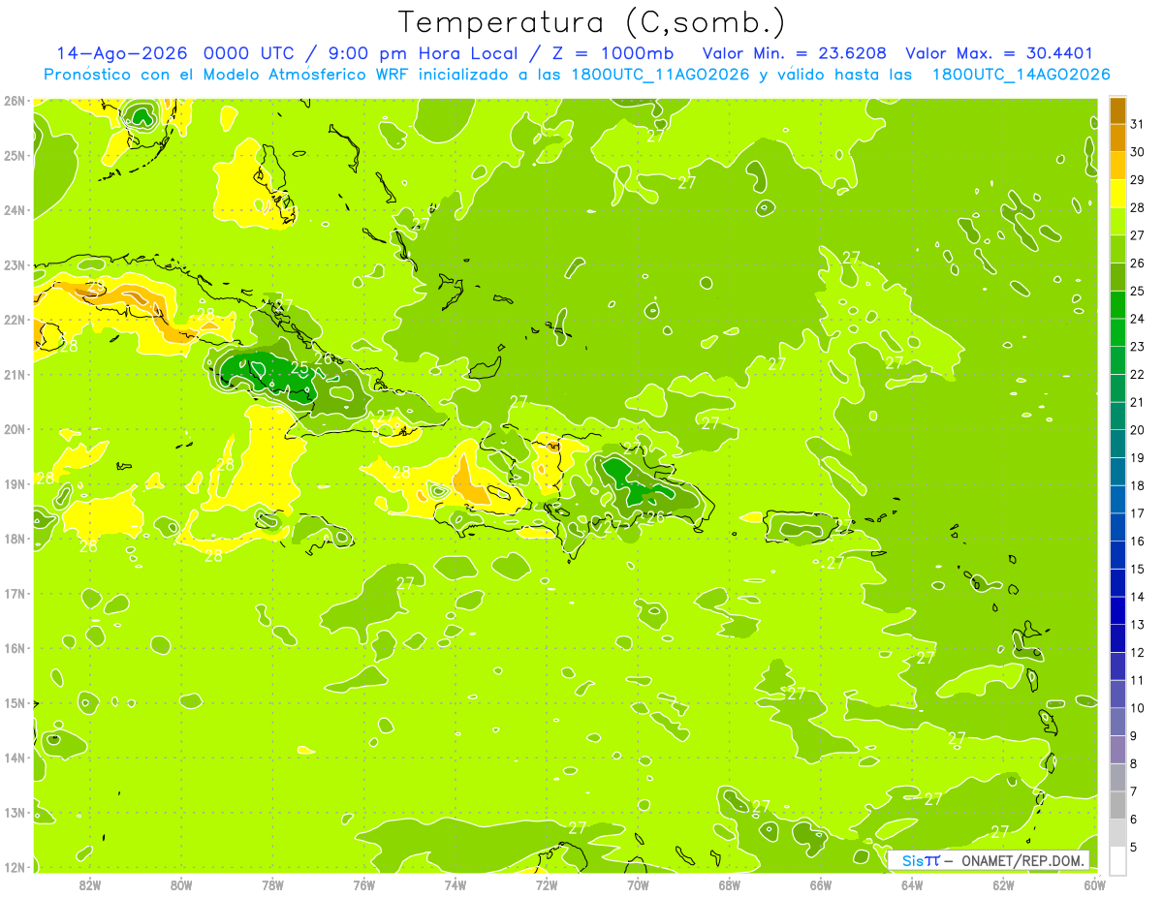The width and height of the screenshot is (1163, 898).
Task: Click the '18N' latitude label
Action: coord(15,539)
